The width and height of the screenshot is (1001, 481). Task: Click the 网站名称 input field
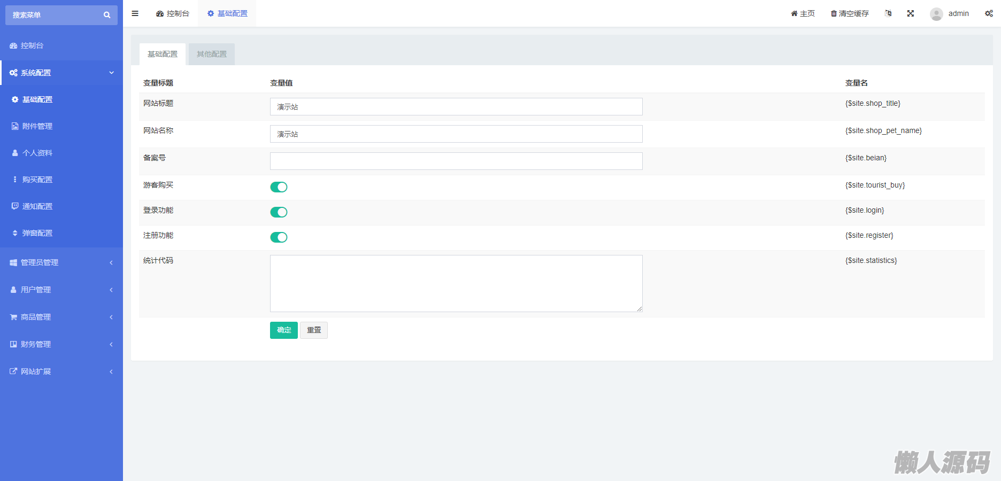point(456,134)
